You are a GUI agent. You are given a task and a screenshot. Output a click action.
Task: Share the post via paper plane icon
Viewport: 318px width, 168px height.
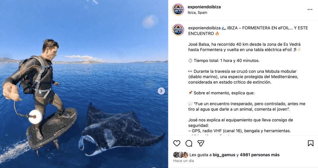click(x=201, y=143)
